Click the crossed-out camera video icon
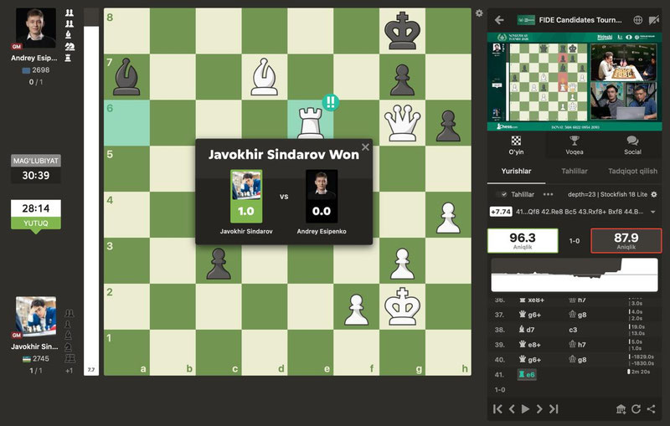Image resolution: width=670 pixels, height=426 pixels. click(x=653, y=19)
